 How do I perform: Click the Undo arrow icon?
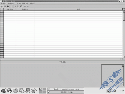[x=25, y=6]
